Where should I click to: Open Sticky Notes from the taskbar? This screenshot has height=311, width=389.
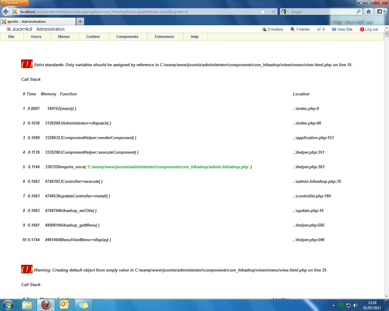pos(83,305)
